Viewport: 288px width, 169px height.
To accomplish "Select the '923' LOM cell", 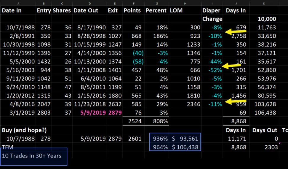I will 185,36.
